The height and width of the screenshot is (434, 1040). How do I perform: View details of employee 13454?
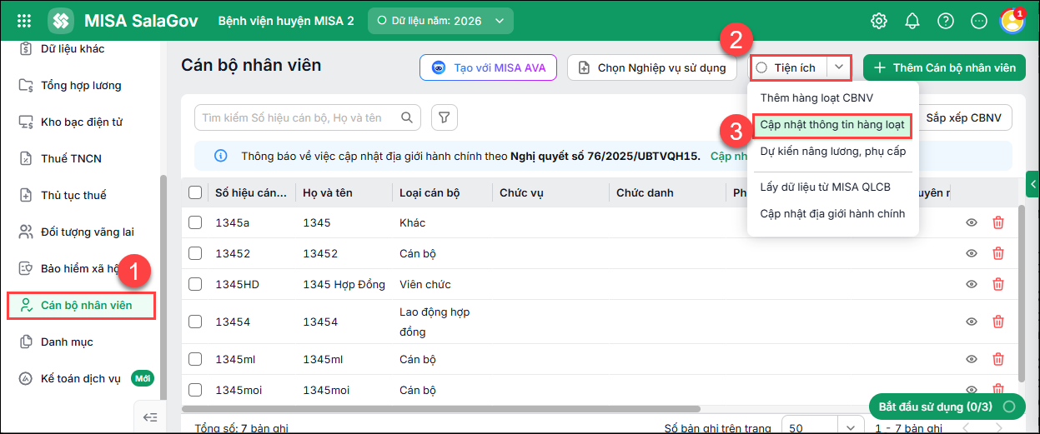pos(971,322)
